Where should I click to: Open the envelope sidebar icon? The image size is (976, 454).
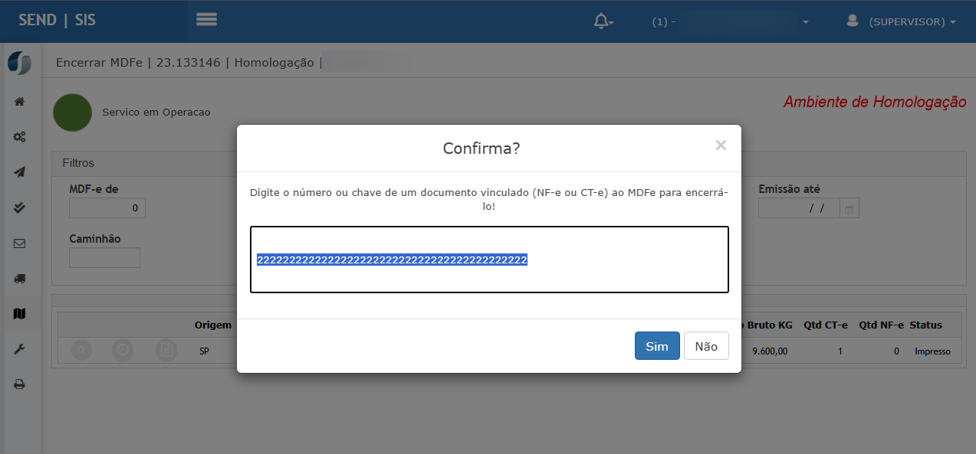coord(20,243)
